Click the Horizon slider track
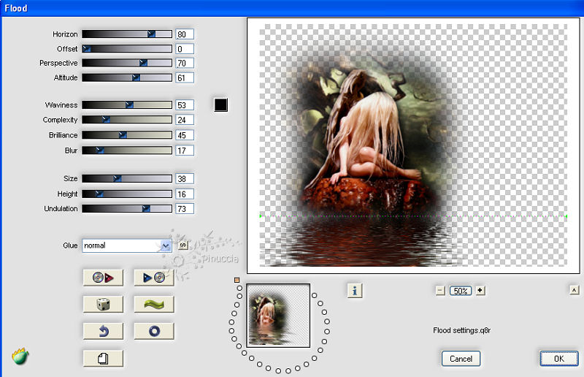 pyautogui.click(x=127, y=34)
